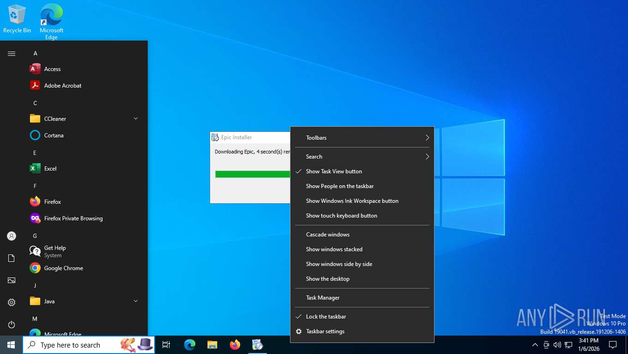The width and height of the screenshot is (628, 354).
Task: Open Microsoft Edge desktop shortcut
Action: pyautogui.click(x=51, y=21)
